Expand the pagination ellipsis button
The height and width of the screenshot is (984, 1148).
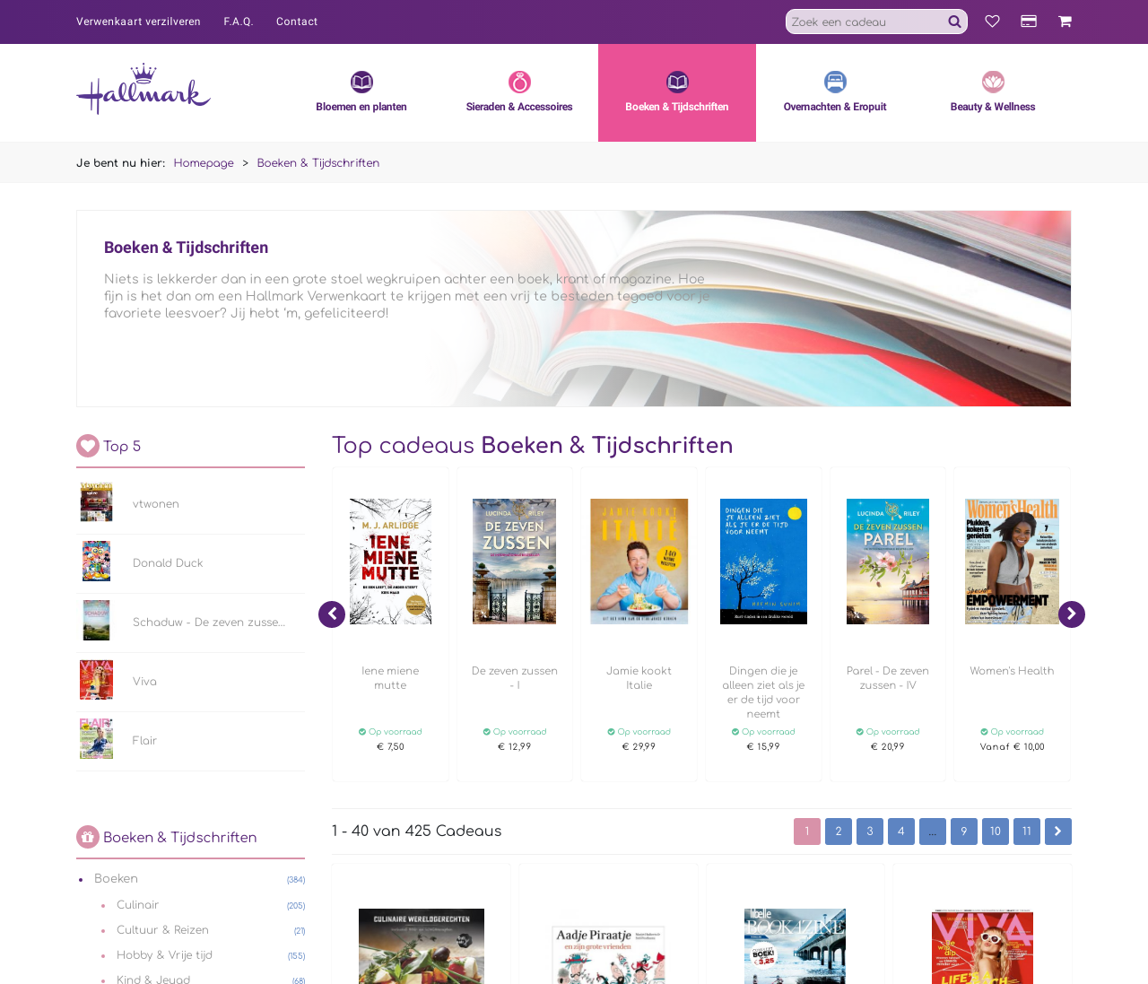(932, 832)
